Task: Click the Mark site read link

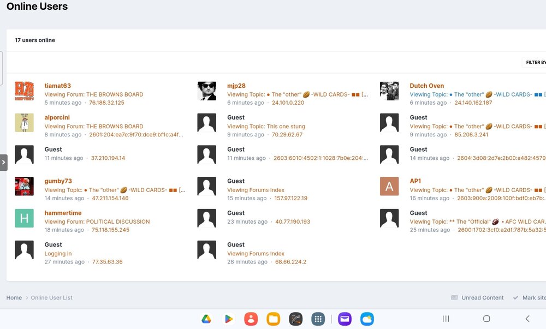Action: tap(534, 298)
